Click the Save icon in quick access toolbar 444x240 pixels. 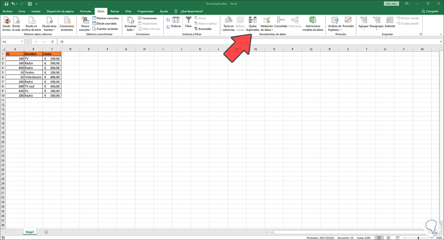click(6, 3)
